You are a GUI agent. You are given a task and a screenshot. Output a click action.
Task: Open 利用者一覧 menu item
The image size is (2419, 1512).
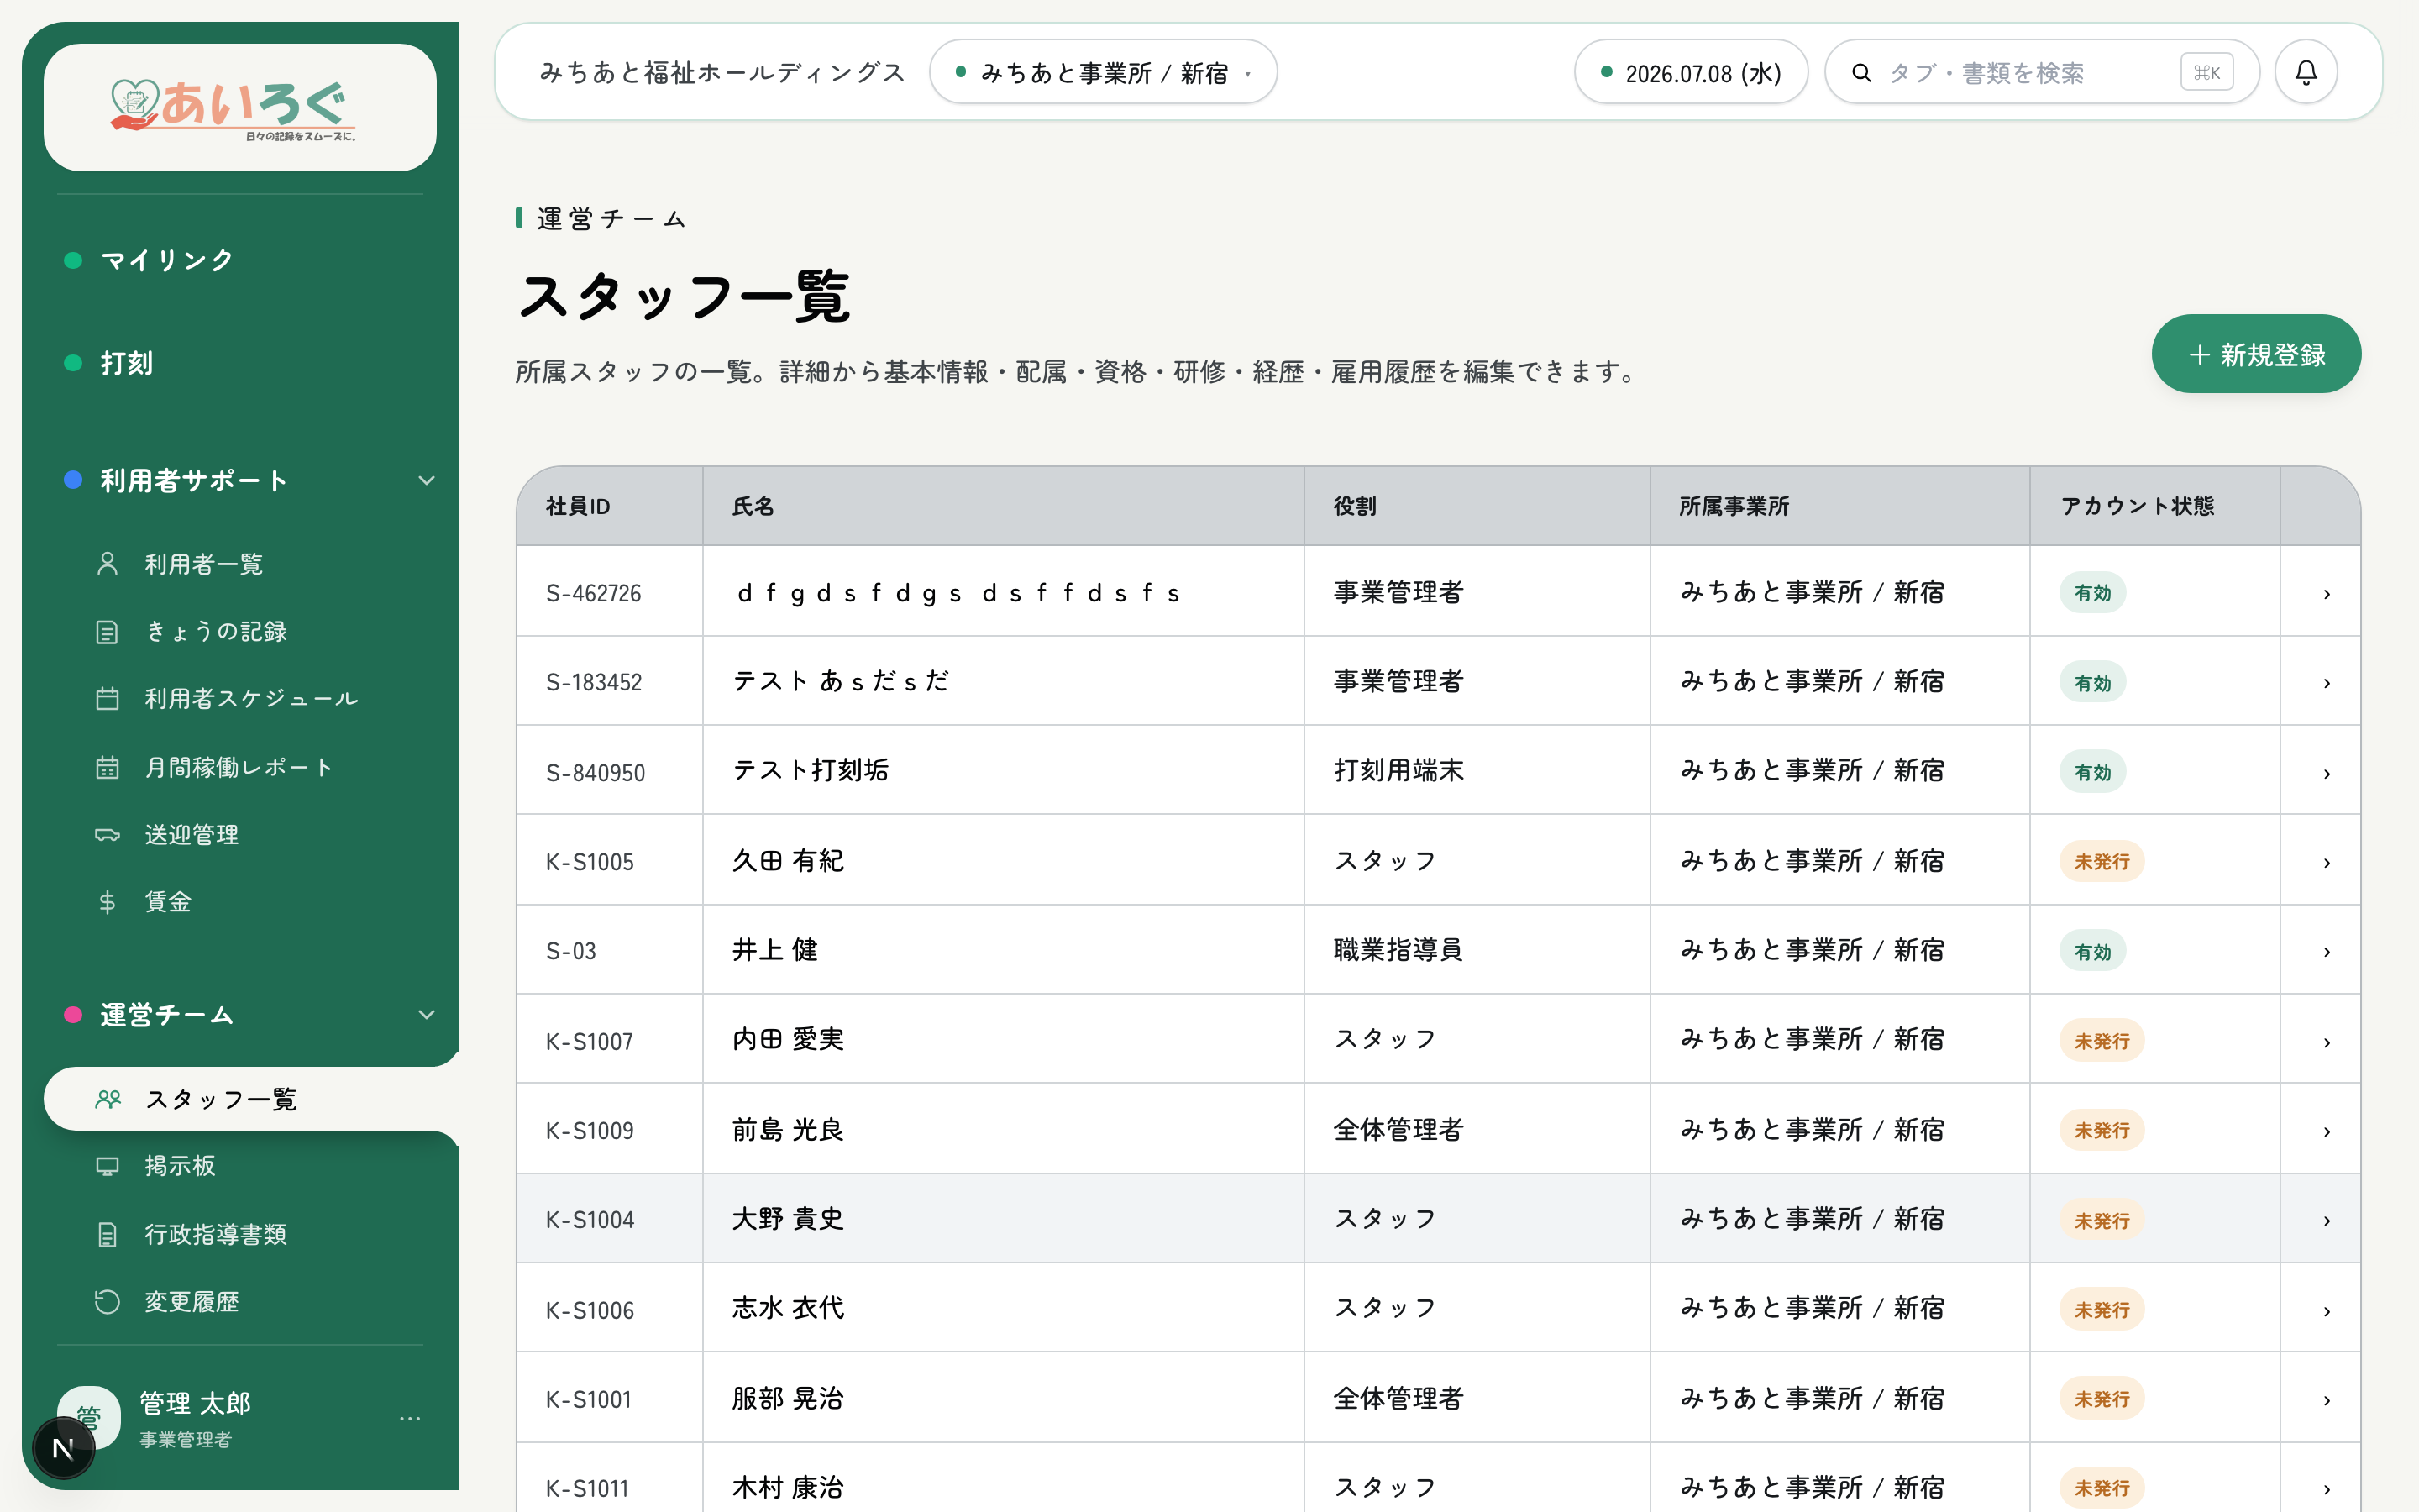tap(204, 564)
